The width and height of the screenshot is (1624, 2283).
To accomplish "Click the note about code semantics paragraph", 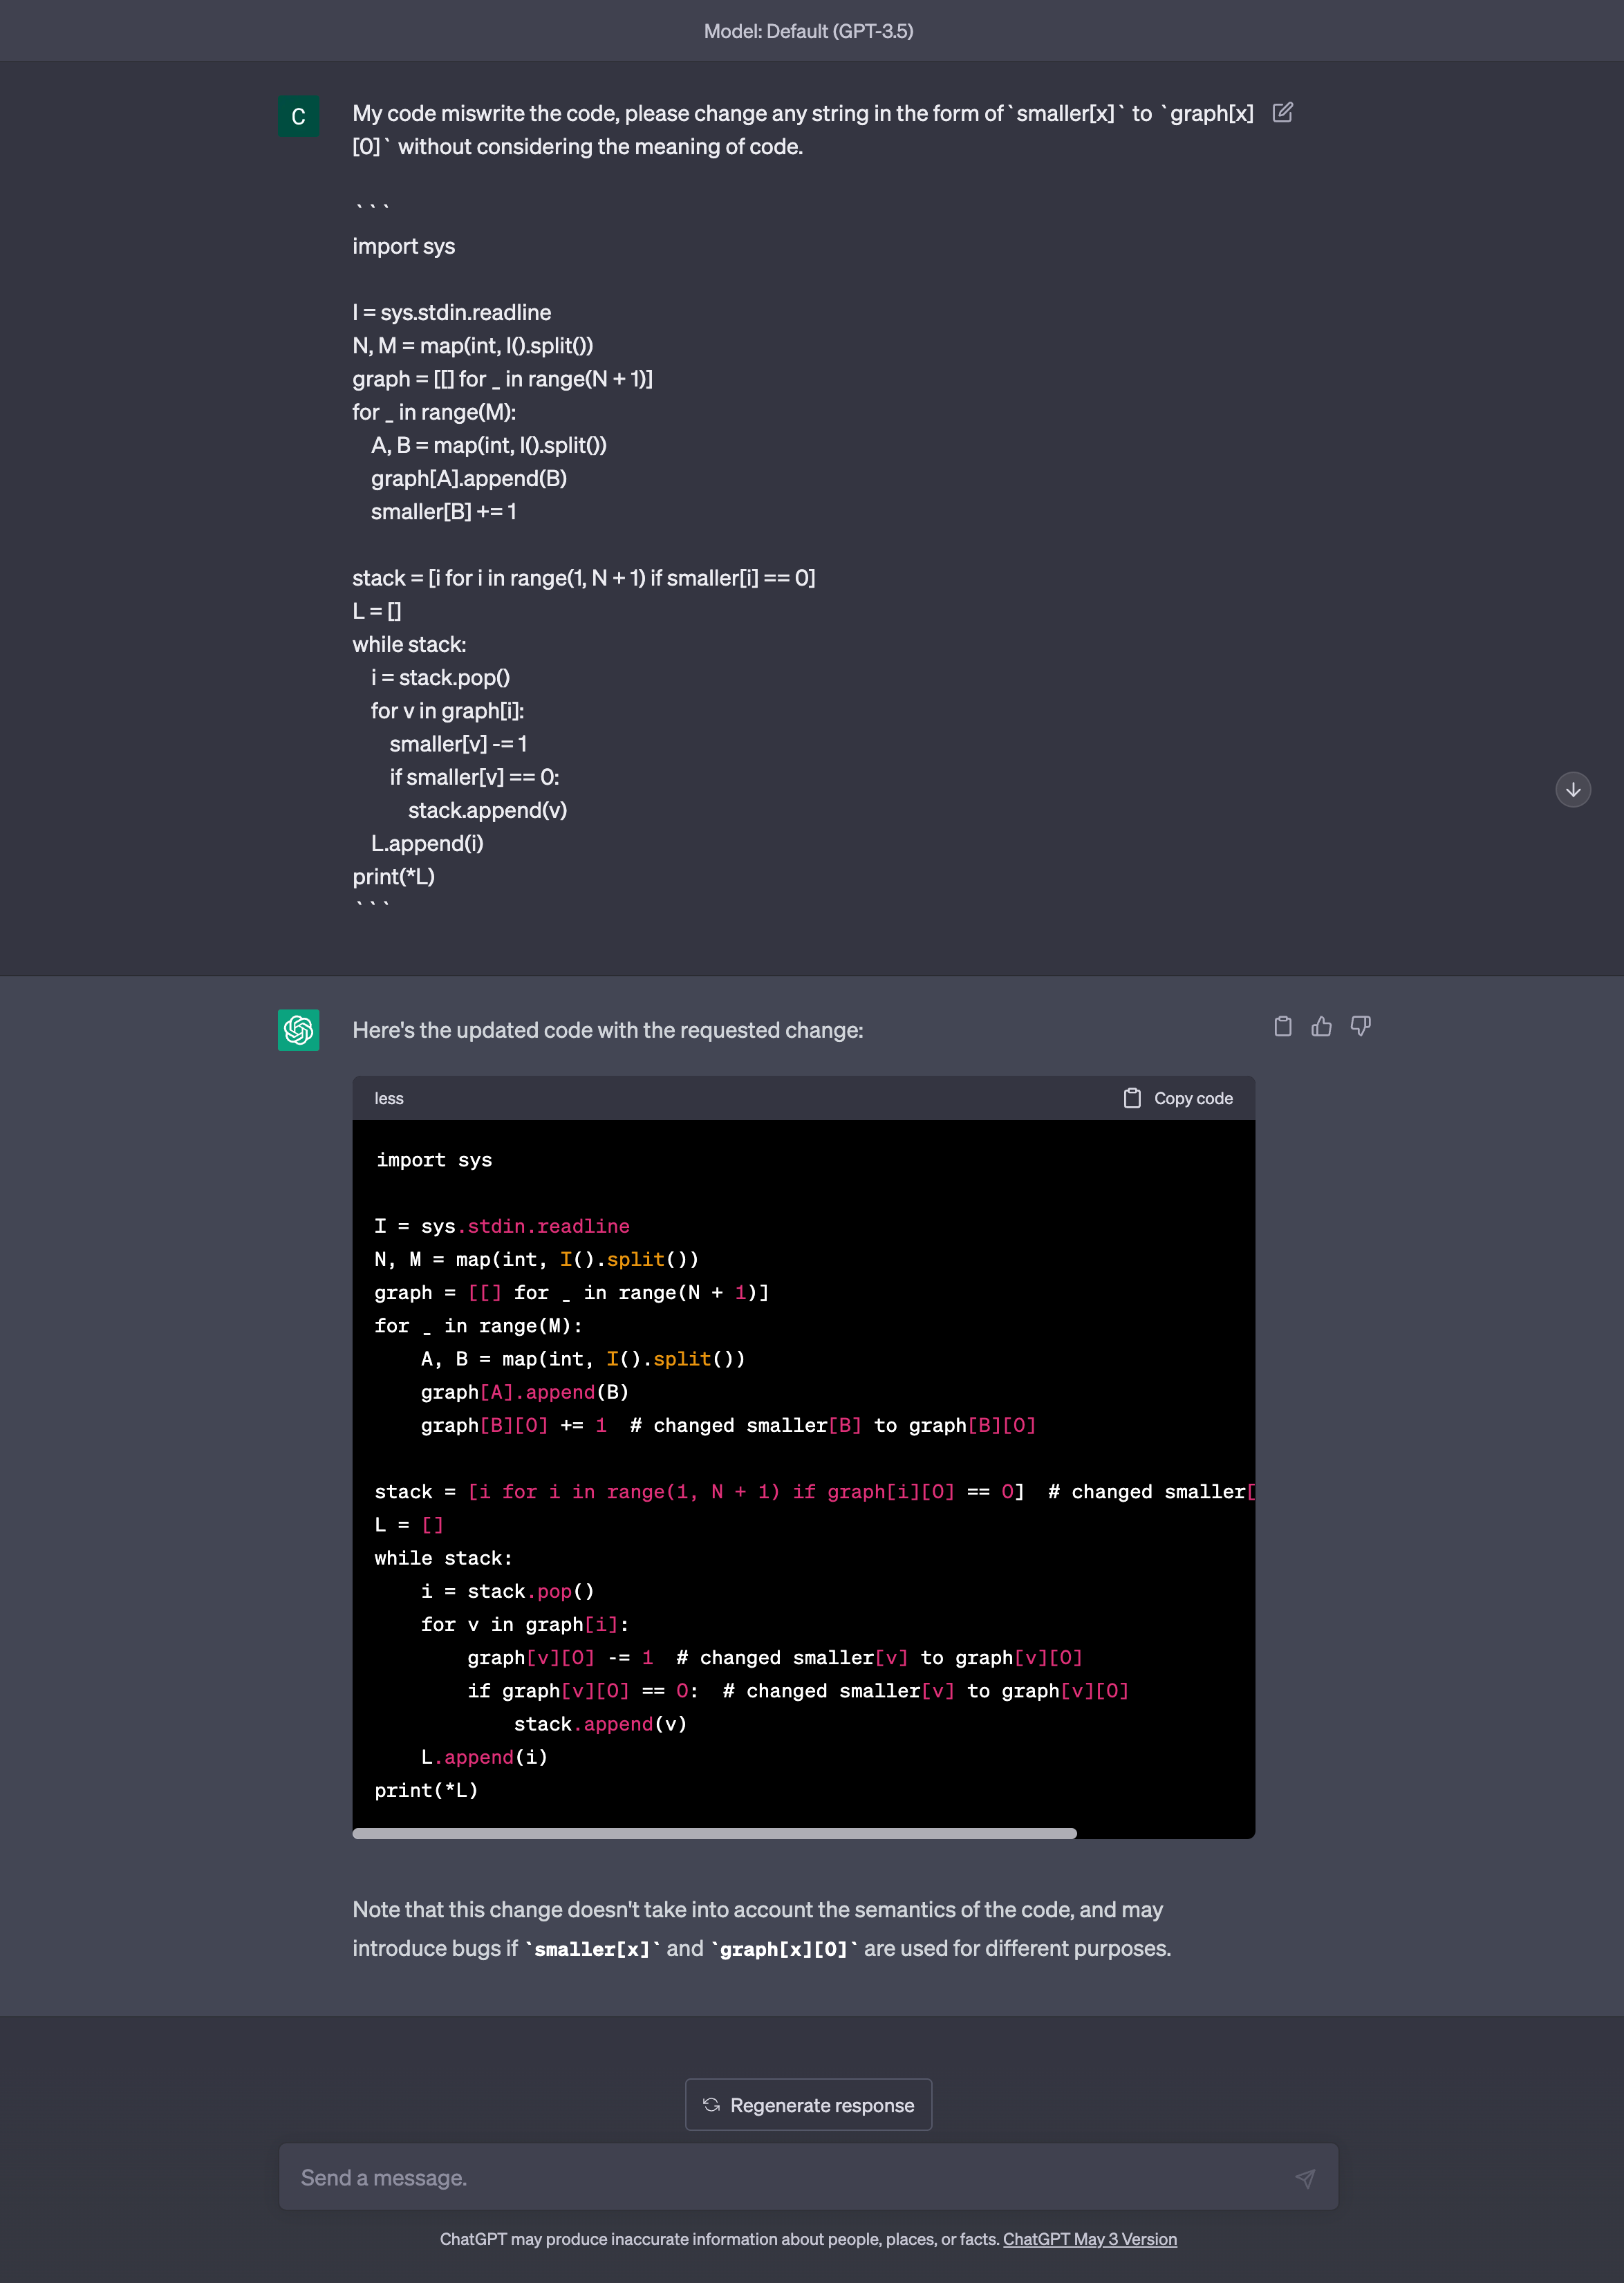I will pos(760,1929).
